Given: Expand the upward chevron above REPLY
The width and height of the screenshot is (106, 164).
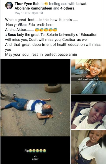Looking at the screenshot, I should pos(35,156).
